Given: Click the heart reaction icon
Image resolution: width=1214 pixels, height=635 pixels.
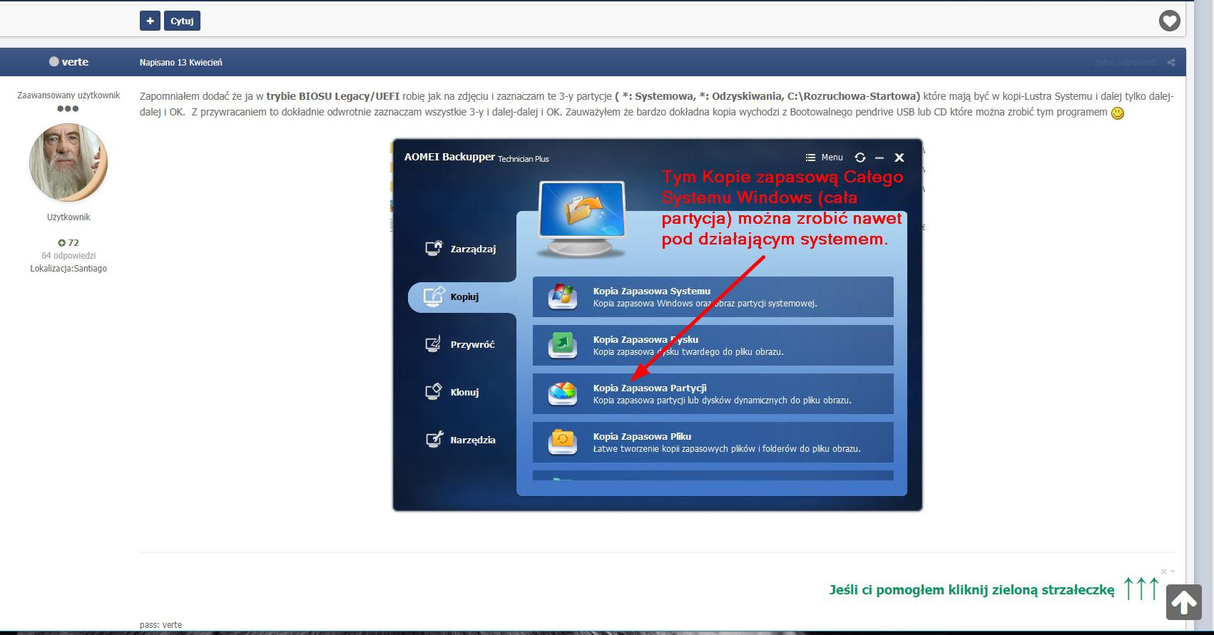Looking at the screenshot, I should (x=1169, y=21).
